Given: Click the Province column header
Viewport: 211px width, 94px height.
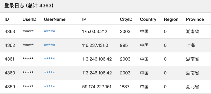Looking at the screenshot, I should [195, 19].
